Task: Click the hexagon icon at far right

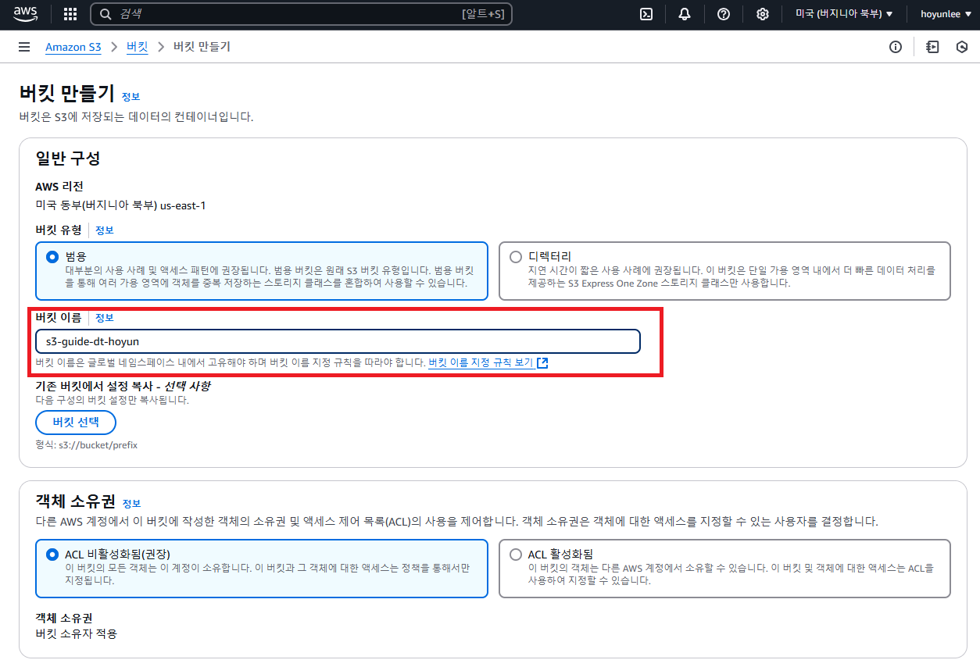Action: [963, 47]
